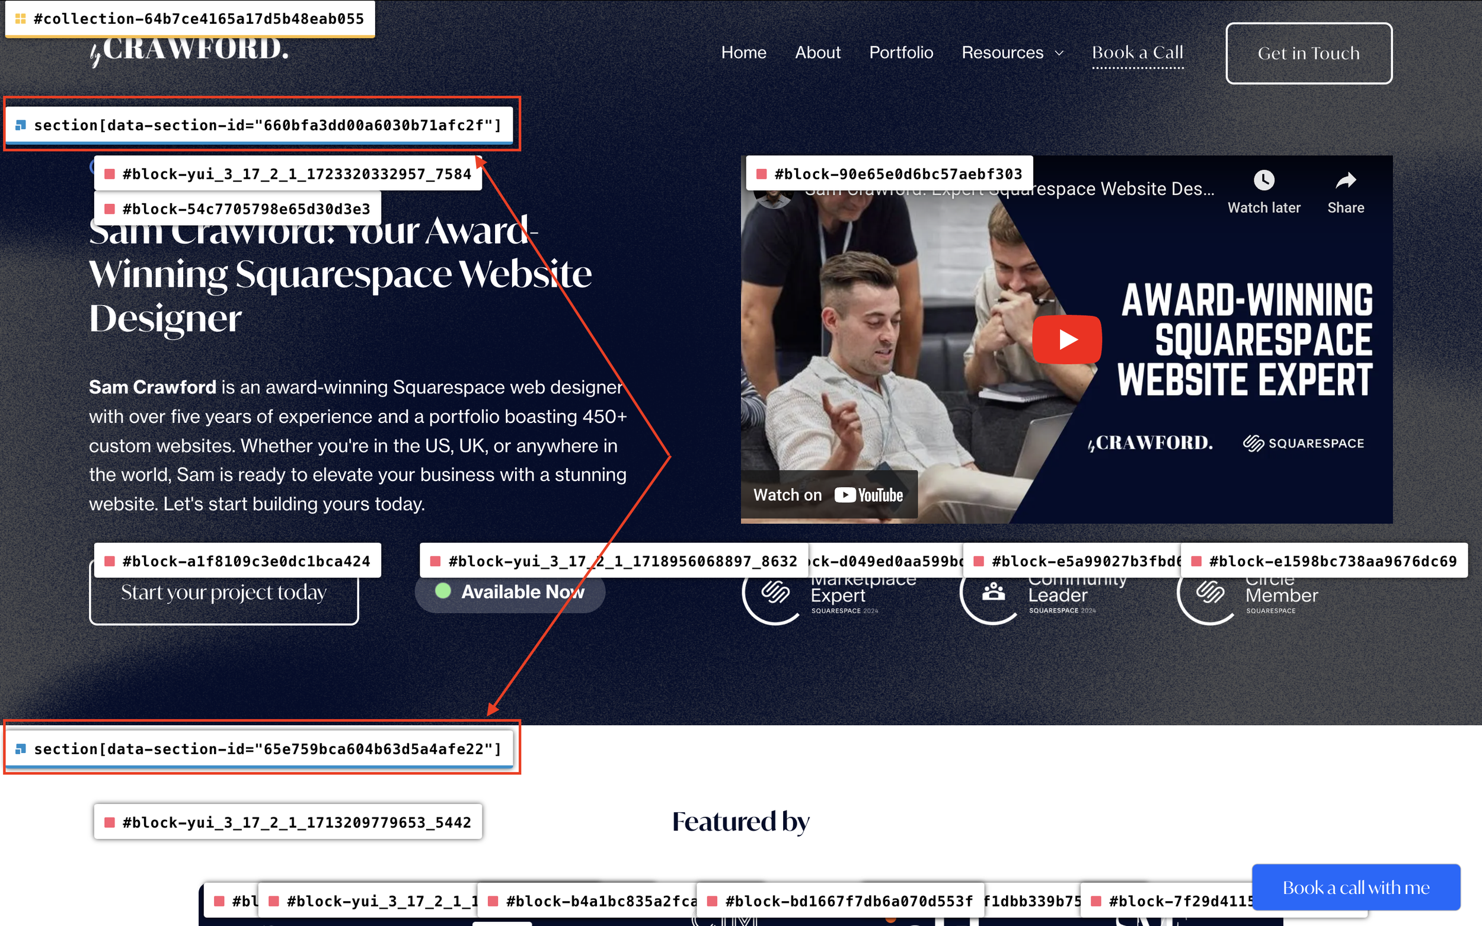Play the YouTube video
This screenshot has width=1482, height=926.
[x=1066, y=339]
